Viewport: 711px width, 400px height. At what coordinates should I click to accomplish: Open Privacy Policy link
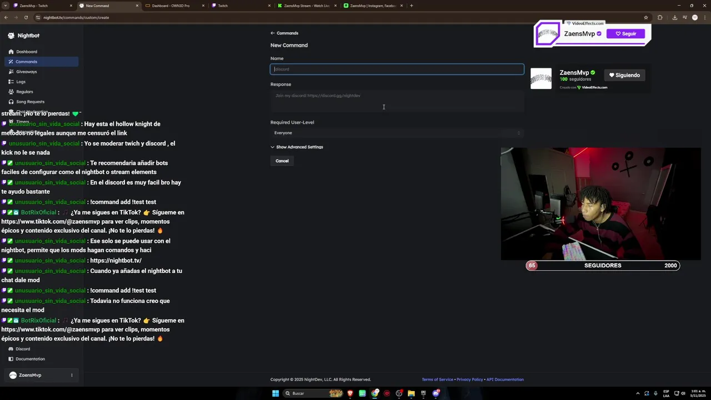470,379
